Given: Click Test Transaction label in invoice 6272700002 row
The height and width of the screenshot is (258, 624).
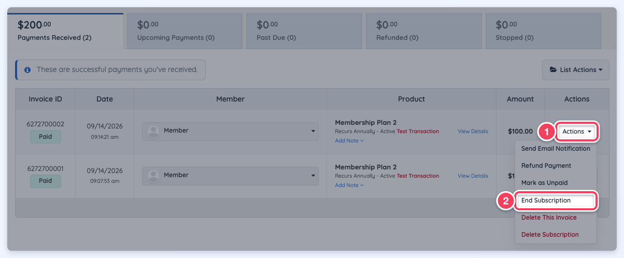Looking at the screenshot, I should click(x=418, y=132).
